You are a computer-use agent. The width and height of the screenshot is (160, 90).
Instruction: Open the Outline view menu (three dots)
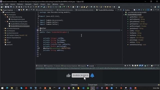(153, 10)
